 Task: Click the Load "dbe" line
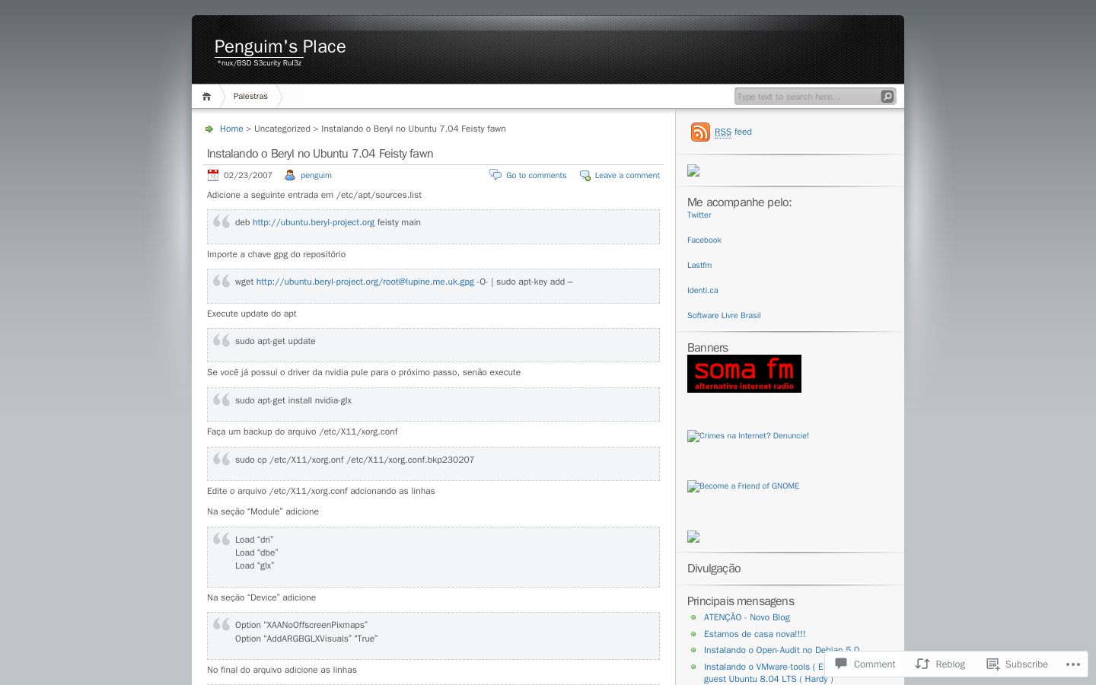pos(256,553)
